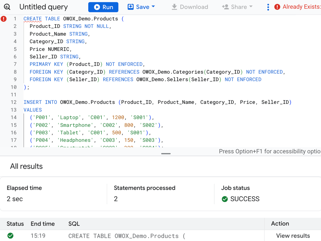Viewport: 321px width, 241px height.
Task: Open View results for CREATE TABLE row
Action: coord(293,236)
